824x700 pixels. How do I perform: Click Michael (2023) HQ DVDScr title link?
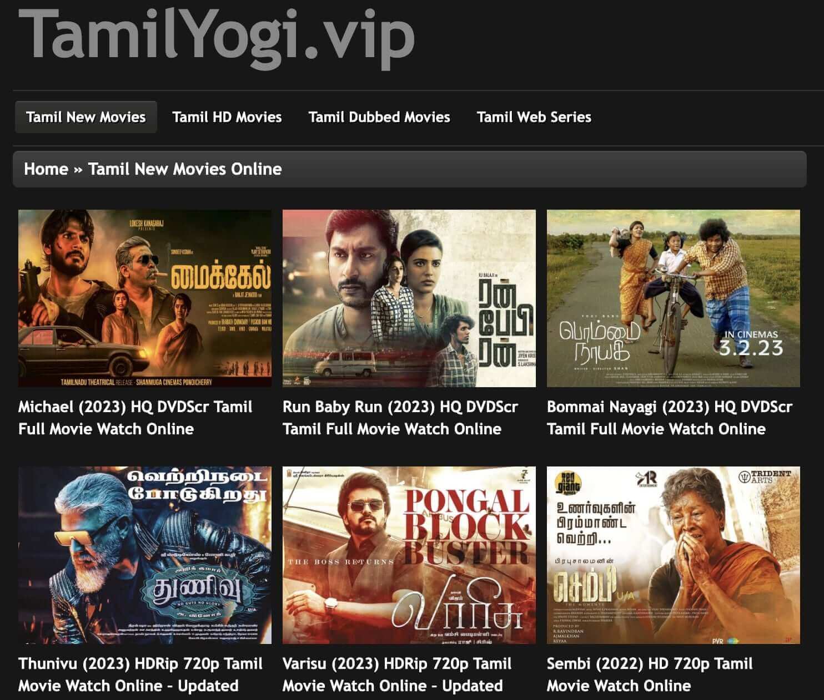[x=135, y=418]
